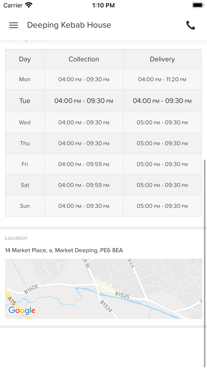Tap Friday collection hours cell
The image size is (207, 369).
coord(84,164)
